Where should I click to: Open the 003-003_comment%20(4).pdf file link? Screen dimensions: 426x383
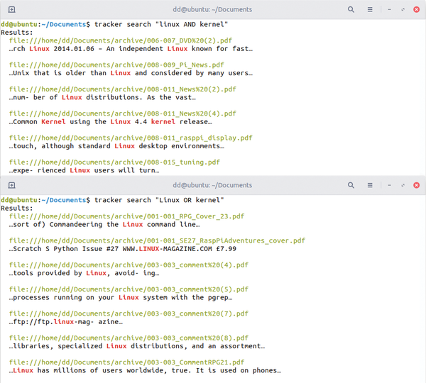pyautogui.click(x=129, y=265)
